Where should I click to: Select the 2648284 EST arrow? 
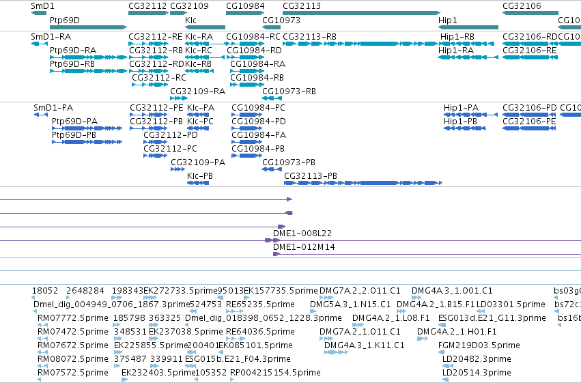[x=68, y=298]
